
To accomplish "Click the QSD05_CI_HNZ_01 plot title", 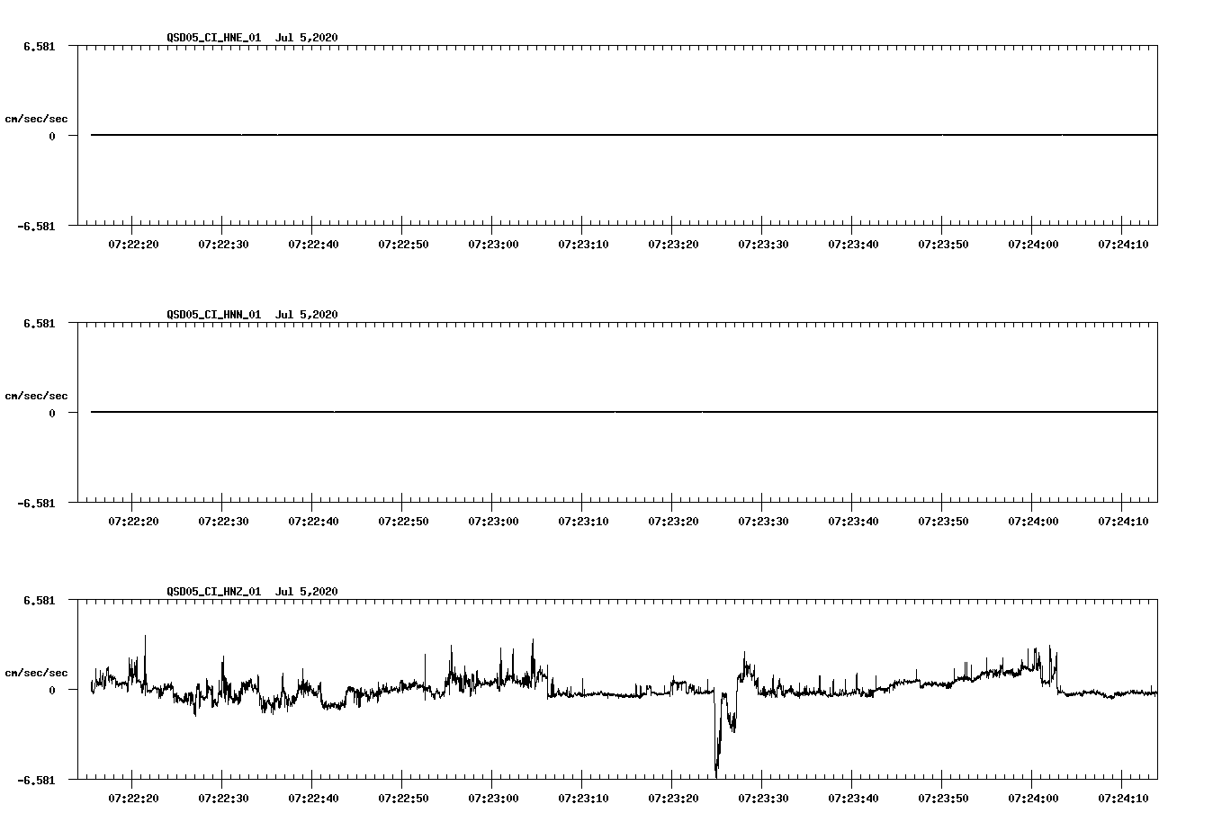I will [x=252, y=592].
